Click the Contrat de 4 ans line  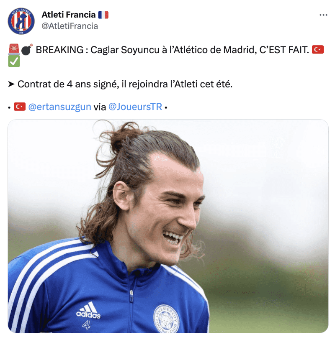125,84
